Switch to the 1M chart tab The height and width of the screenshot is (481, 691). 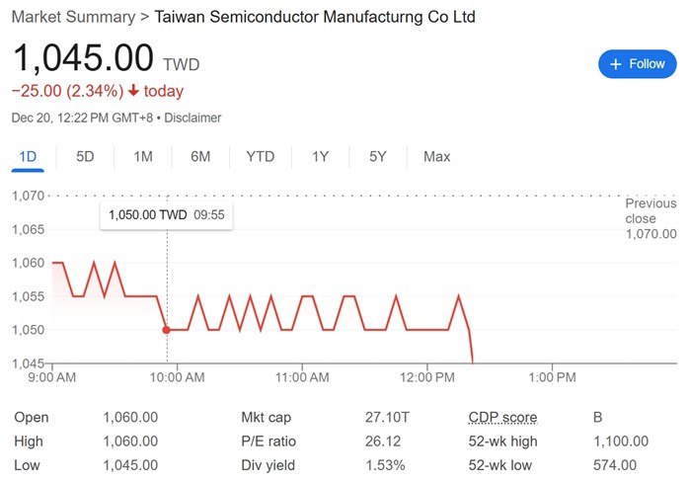[x=143, y=156]
